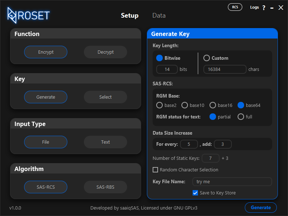The width and height of the screenshot is (288, 216).
Task: Uncheck Save to Key Store
Action: (x=195, y=193)
